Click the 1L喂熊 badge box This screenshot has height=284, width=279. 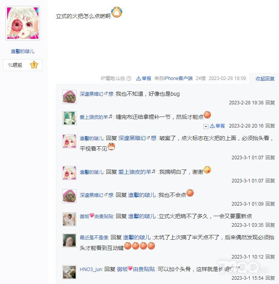(x=23, y=65)
